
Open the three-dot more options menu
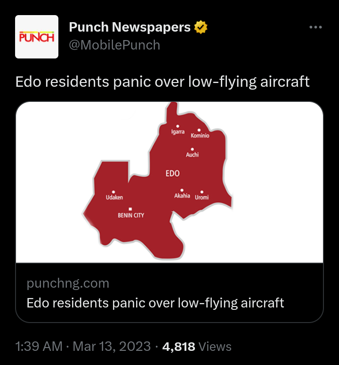[315, 27]
